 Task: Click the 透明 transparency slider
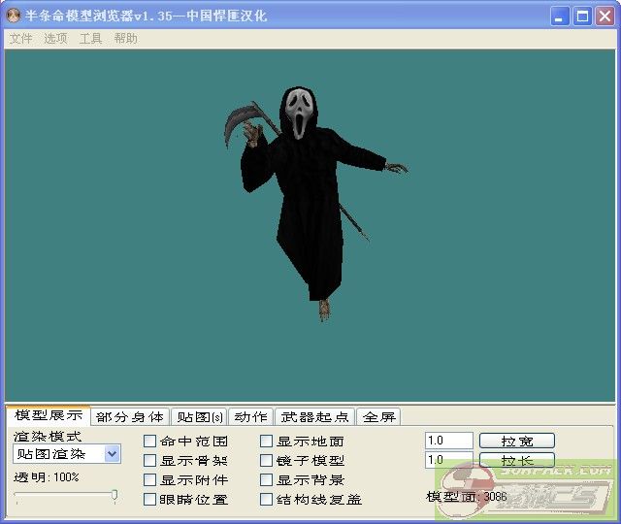click(66, 496)
